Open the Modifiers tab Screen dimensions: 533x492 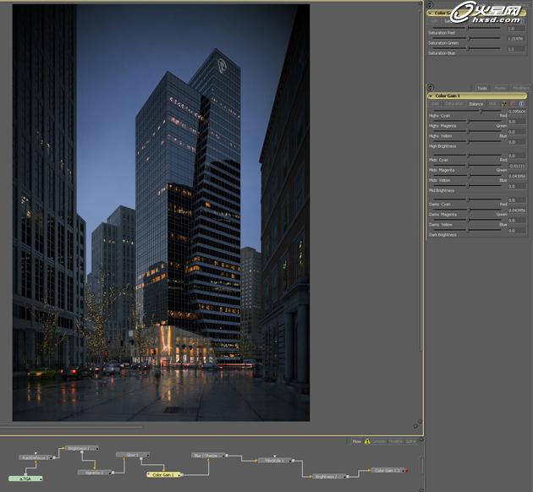[520, 88]
